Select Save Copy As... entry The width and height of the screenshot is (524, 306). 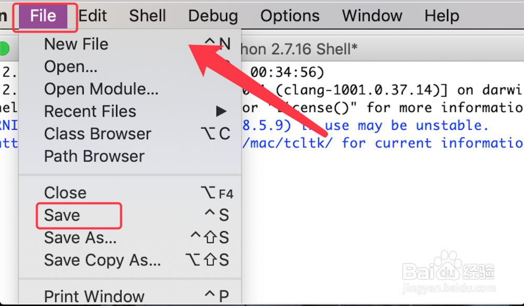point(130,260)
